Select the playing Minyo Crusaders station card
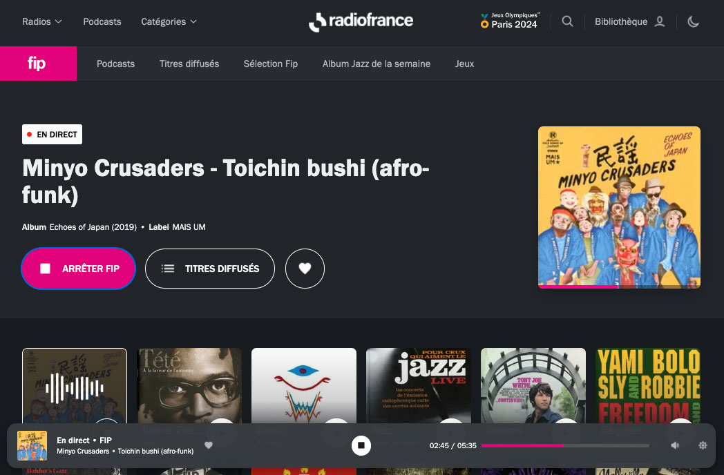Image resolution: width=724 pixels, height=475 pixels. 75,386
